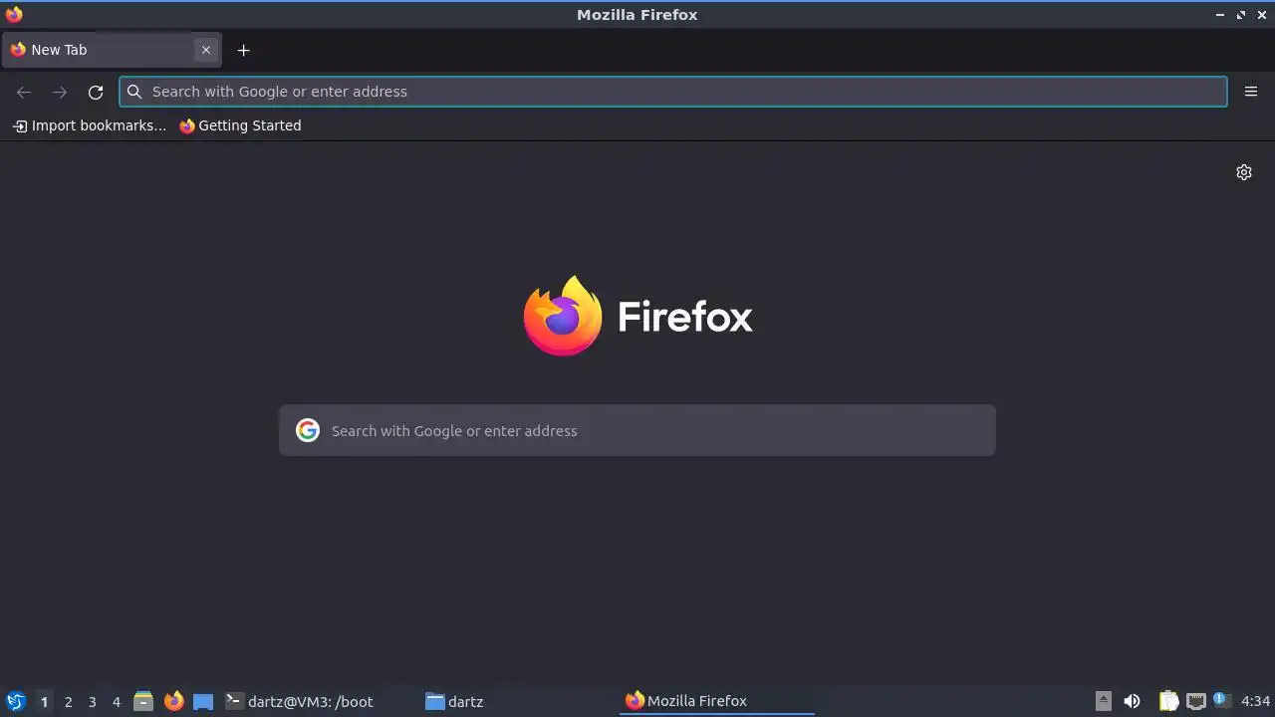Switch to workspace 1 in the pager
The image size is (1275, 717).
point(44,701)
